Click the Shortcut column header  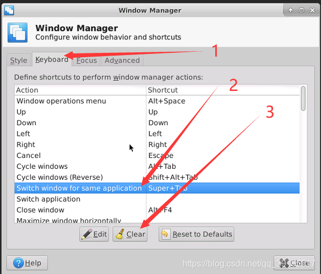pyautogui.click(x=223, y=90)
